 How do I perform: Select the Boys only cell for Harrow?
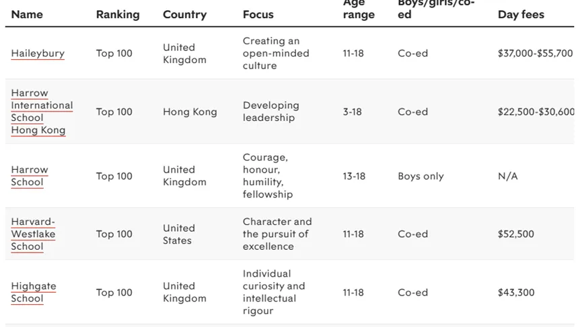421,176
